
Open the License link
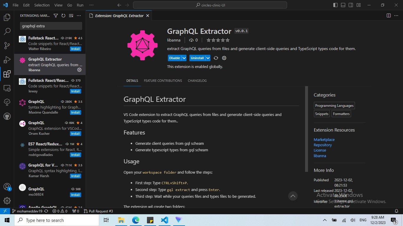[320, 150]
